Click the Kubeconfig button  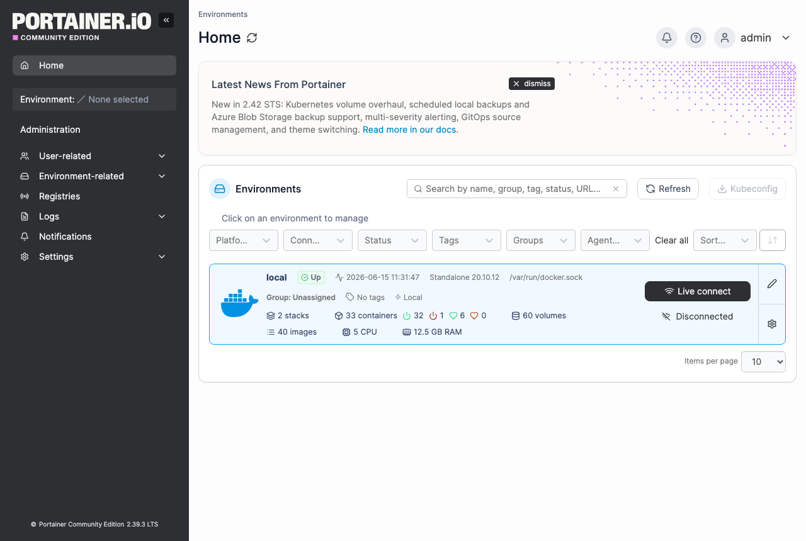[x=747, y=189]
